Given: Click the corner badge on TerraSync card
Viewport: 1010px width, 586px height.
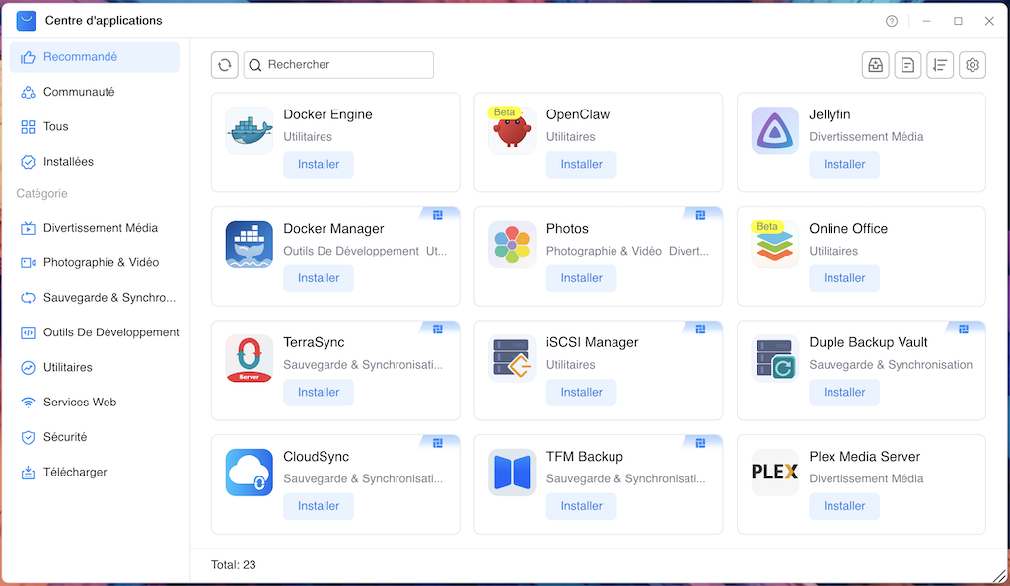Looking at the screenshot, I should coord(438,330).
